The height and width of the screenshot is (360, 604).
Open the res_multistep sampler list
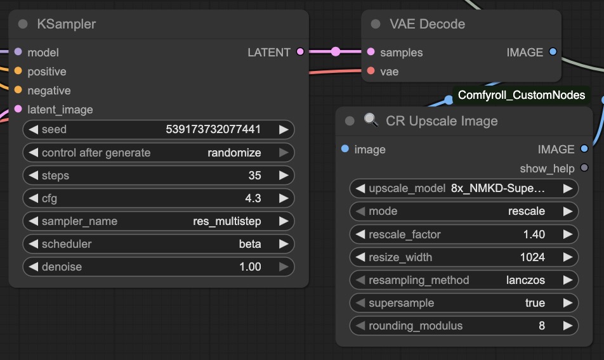227,221
